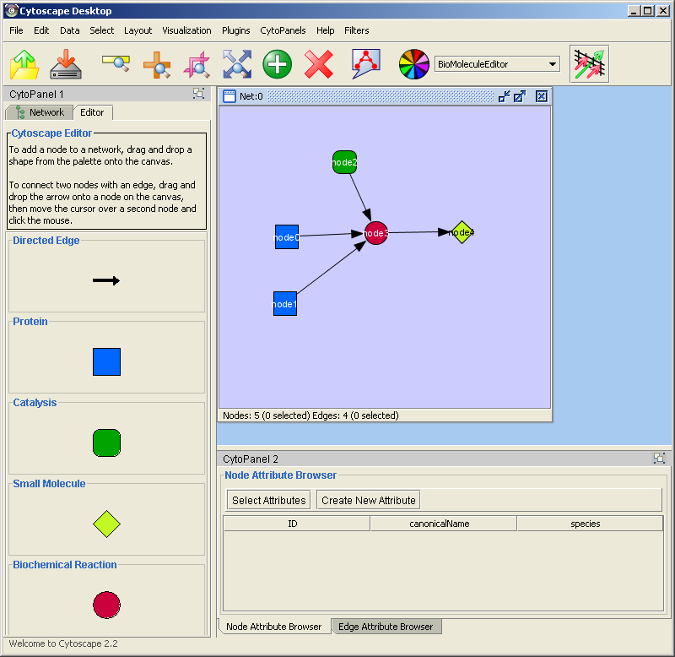Open the Plugins menu
675x657 pixels.
[235, 30]
